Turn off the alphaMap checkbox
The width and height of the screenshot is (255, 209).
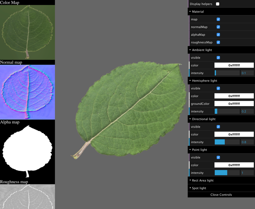tap(218, 35)
